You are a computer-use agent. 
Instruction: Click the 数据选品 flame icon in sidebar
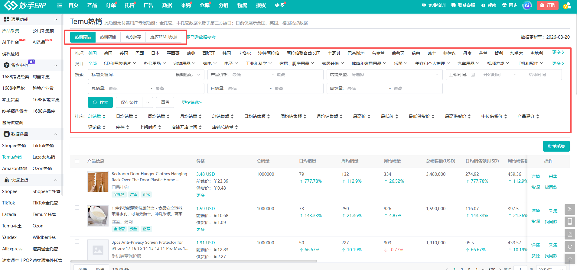coord(6,134)
